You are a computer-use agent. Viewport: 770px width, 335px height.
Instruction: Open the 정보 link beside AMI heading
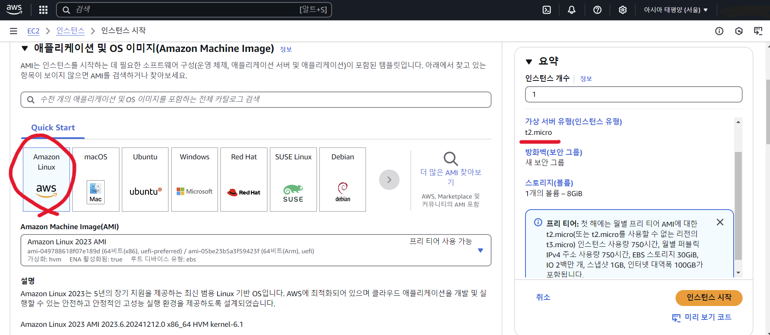[x=286, y=49]
